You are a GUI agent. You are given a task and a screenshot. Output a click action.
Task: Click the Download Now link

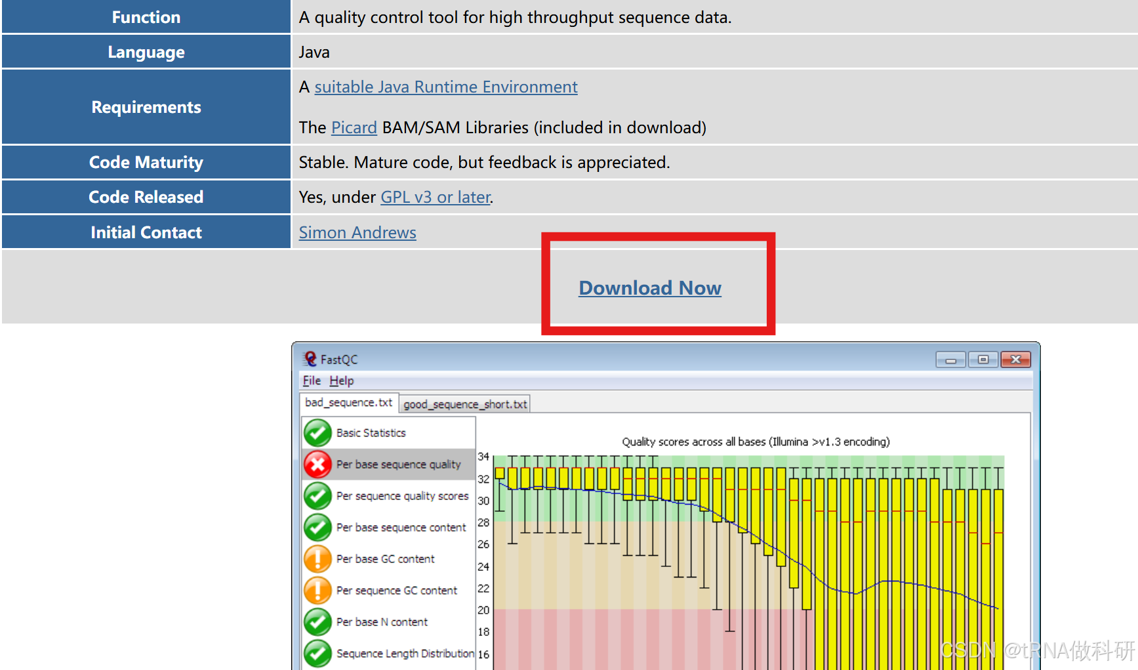649,288
